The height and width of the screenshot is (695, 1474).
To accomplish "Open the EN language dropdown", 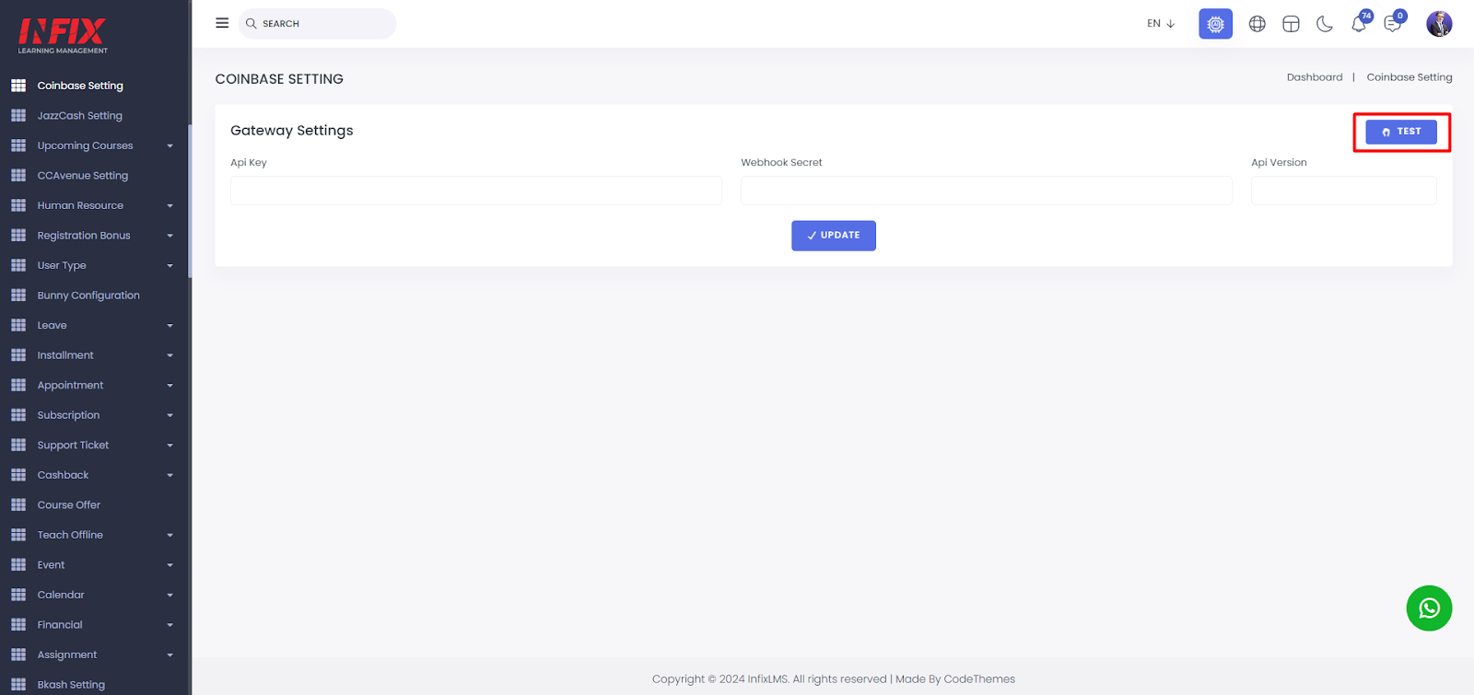I will click(1161, 24).
